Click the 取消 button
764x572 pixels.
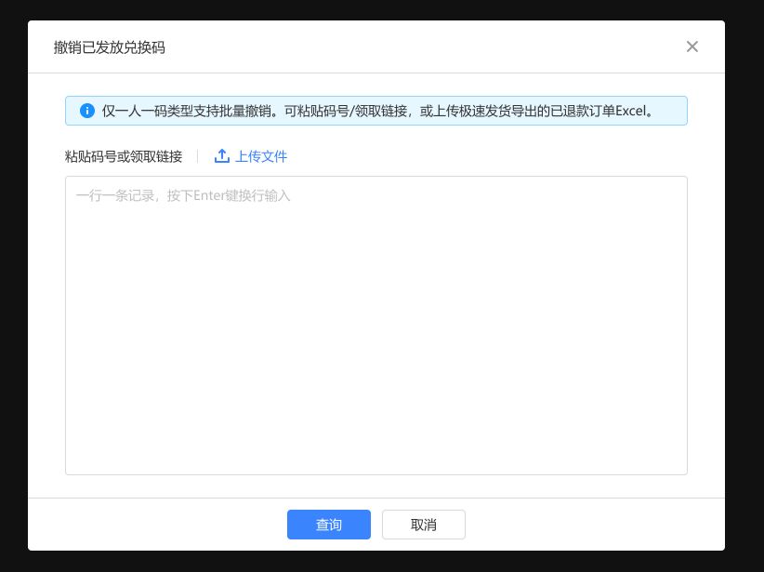point(424,525)
